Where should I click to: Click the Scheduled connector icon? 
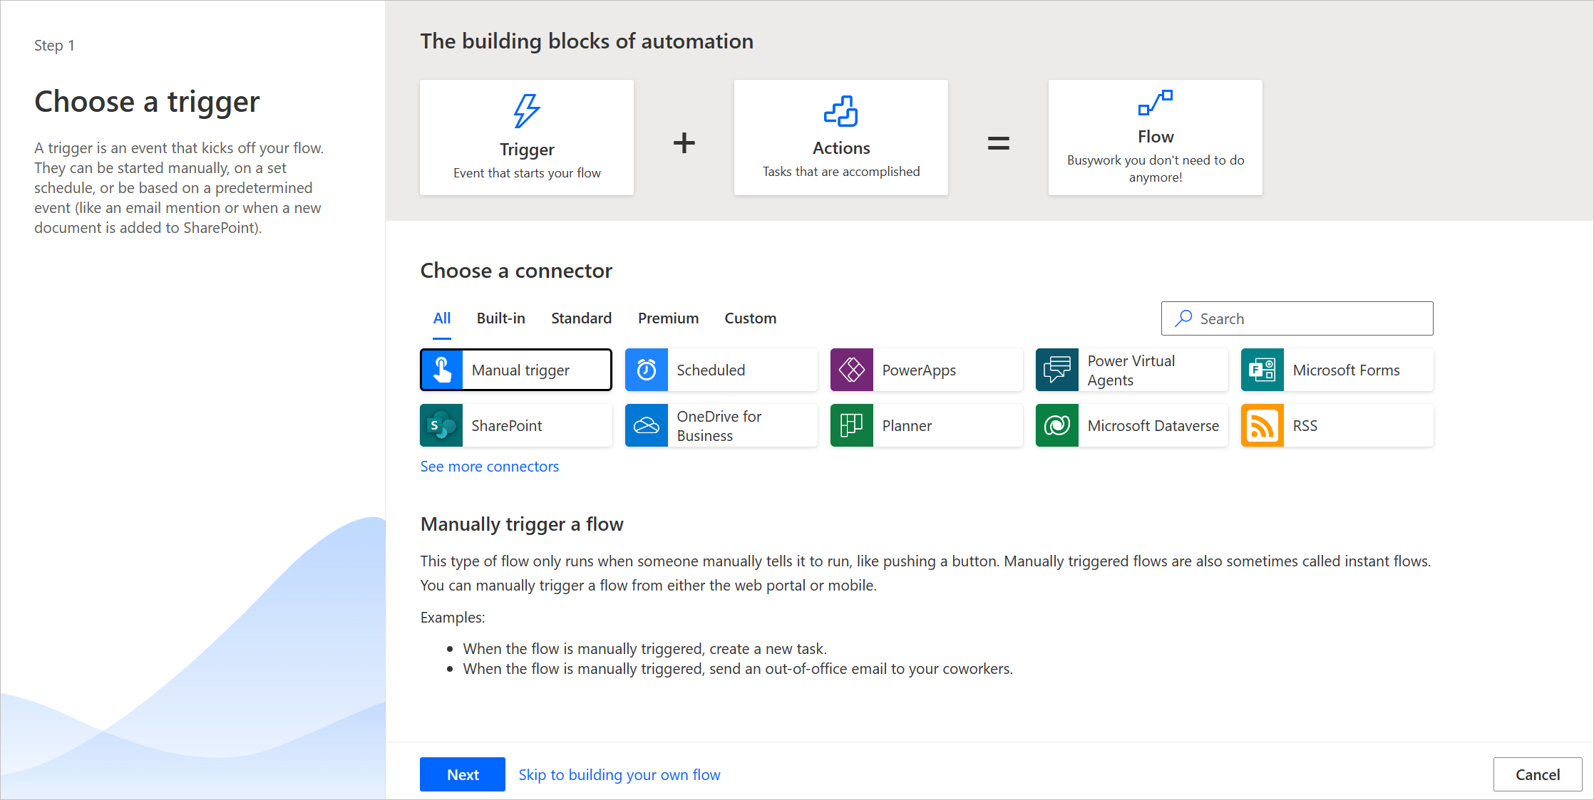click(649, 370)
